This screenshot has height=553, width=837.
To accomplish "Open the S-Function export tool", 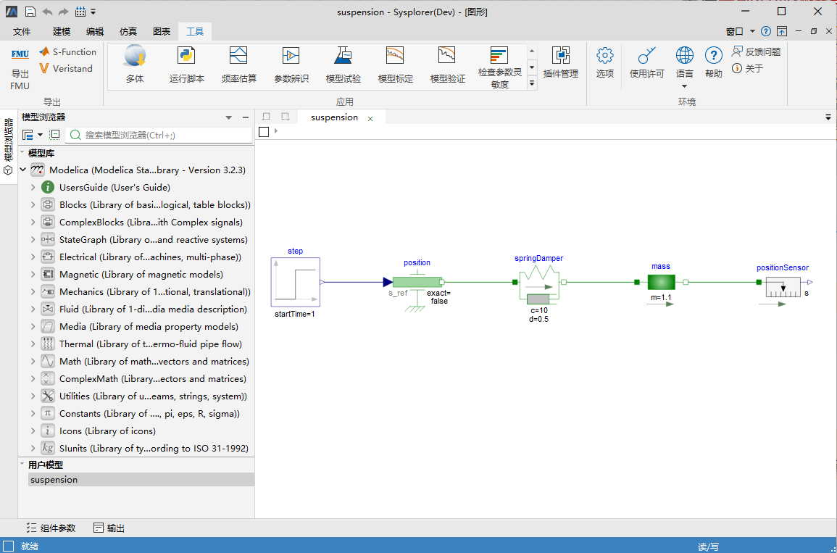I will pyautogui.click(x=68, y=51).
